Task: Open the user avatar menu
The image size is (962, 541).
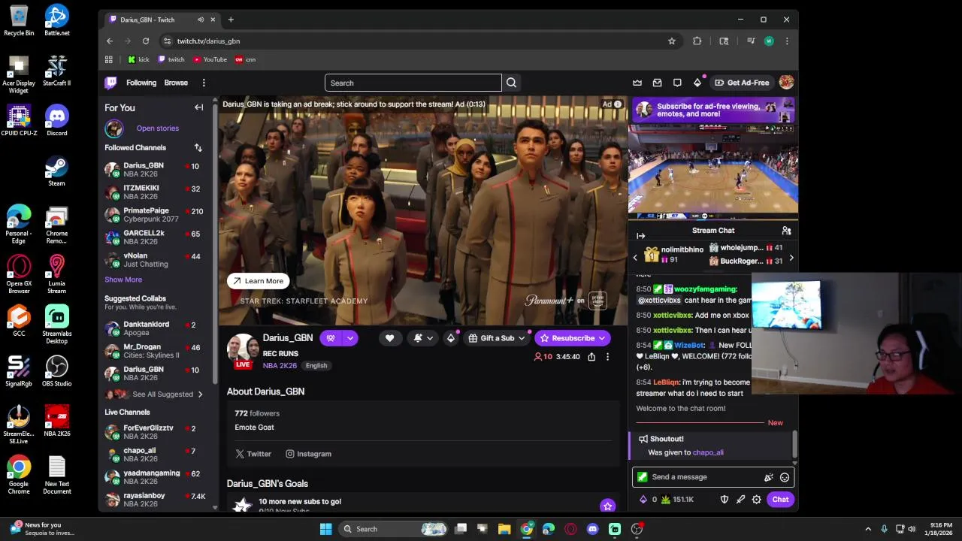Action: click(x=786, y=83)
